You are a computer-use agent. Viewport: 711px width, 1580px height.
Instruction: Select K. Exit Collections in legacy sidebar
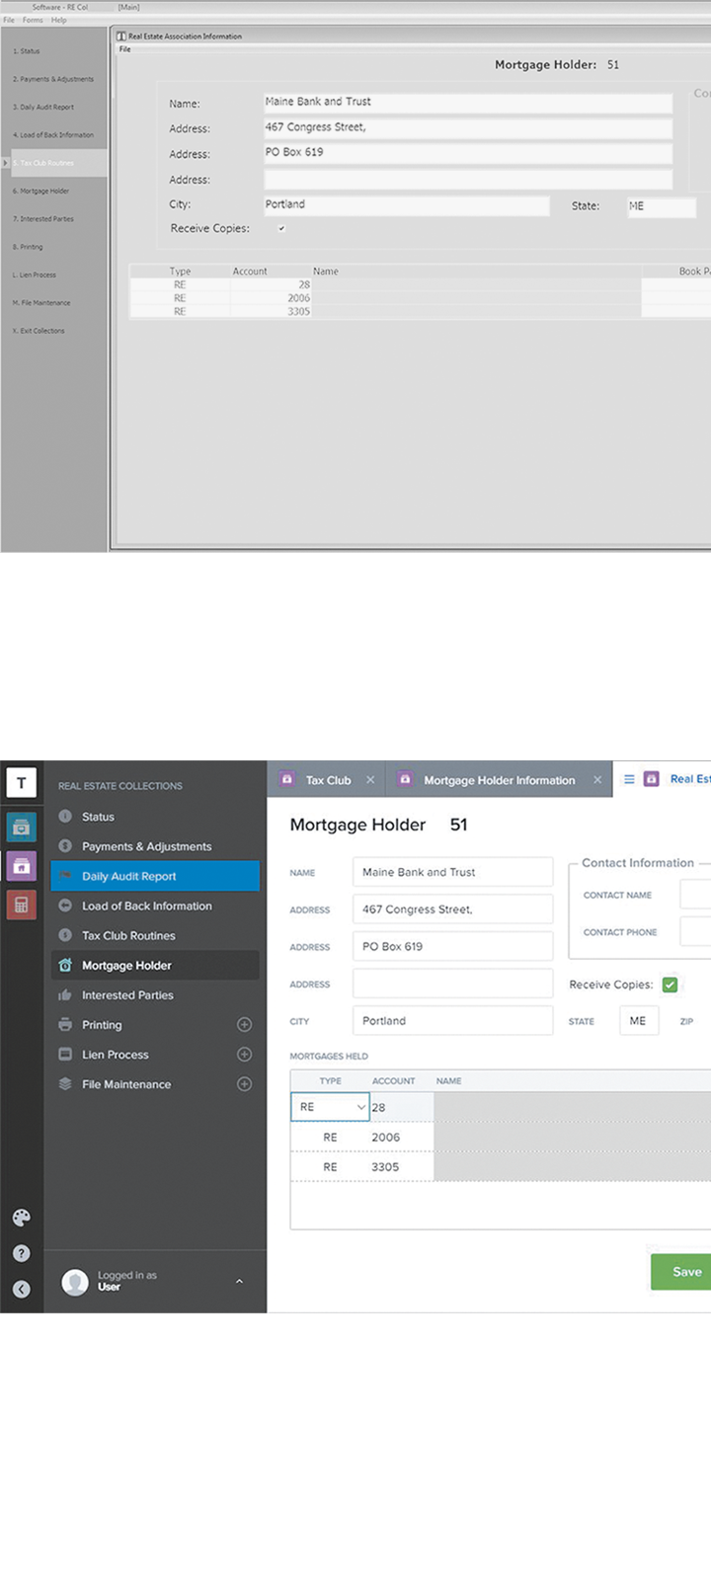[x=39, y=331]
